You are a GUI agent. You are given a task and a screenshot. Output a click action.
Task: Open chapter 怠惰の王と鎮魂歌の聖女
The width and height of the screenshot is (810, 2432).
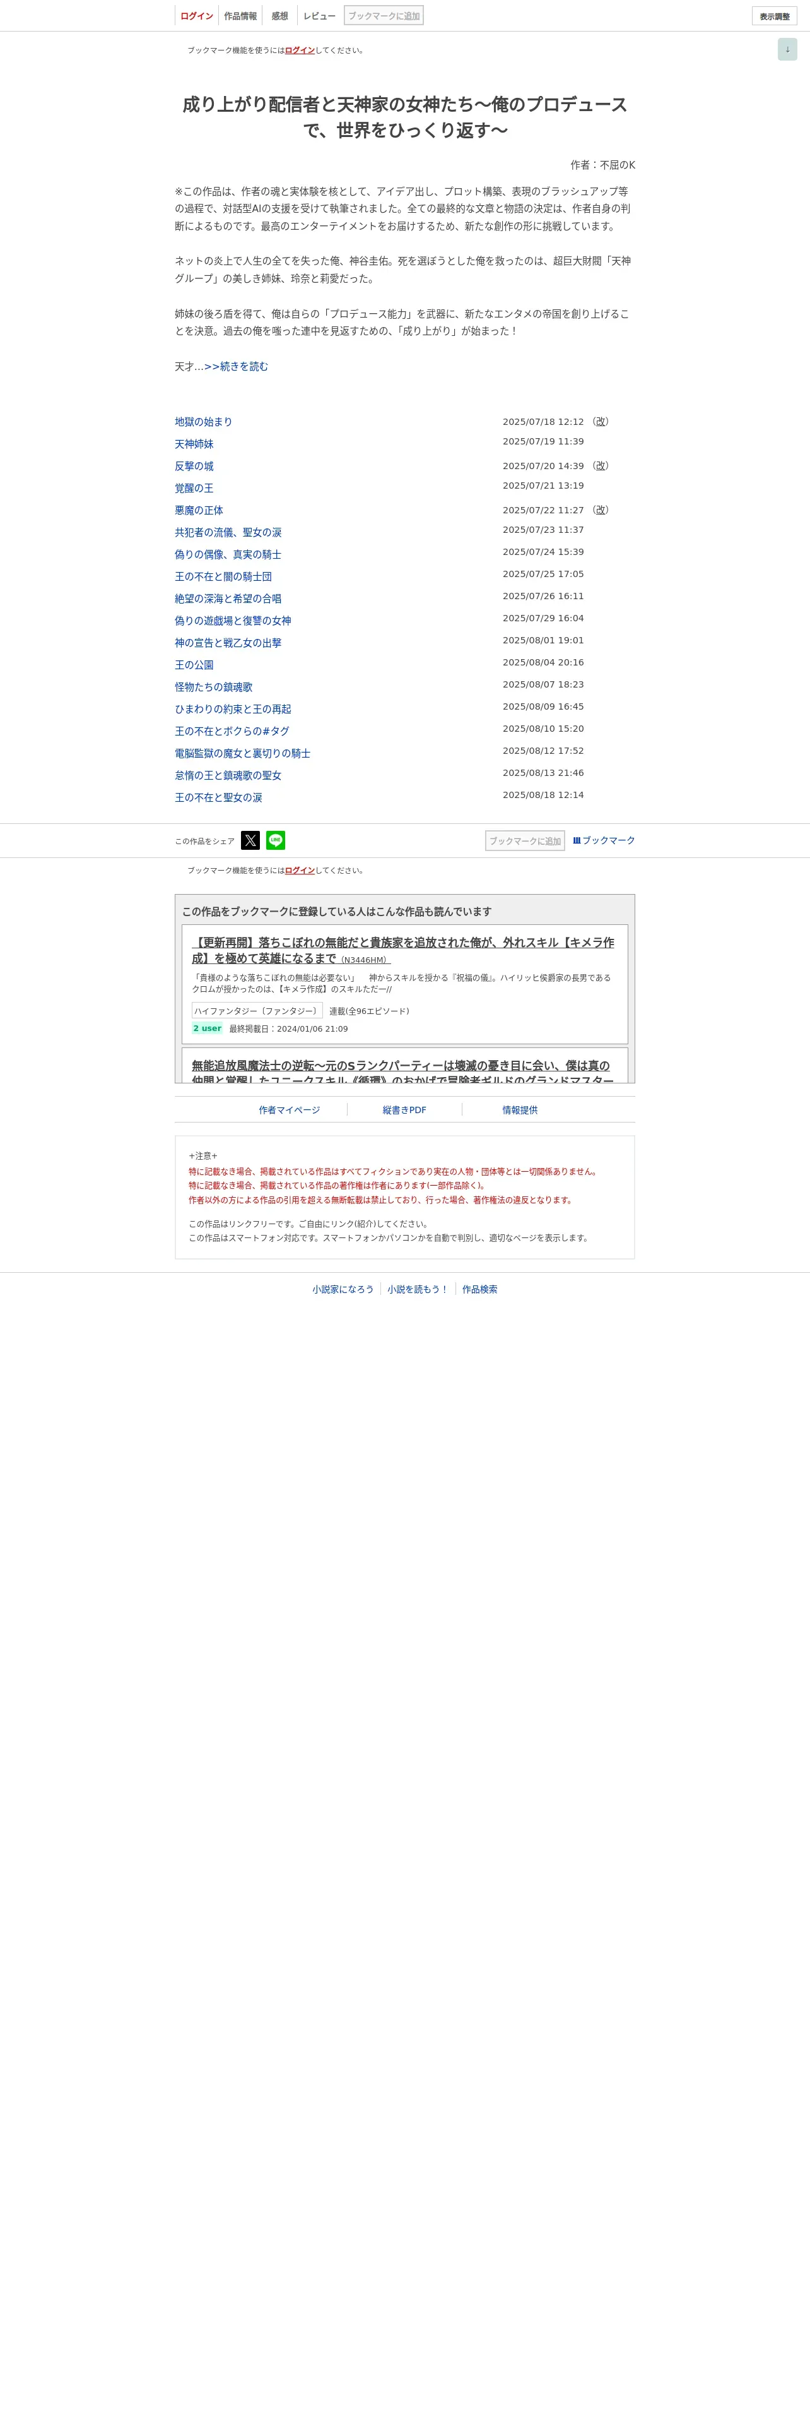(228, 775)
